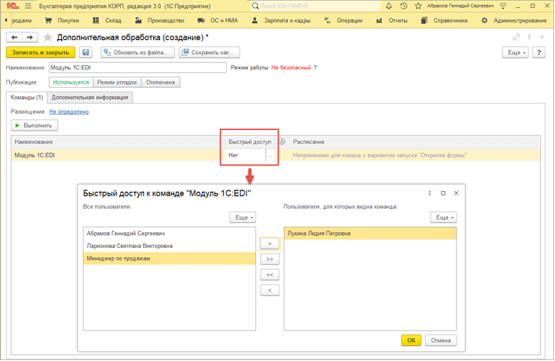
Task: Open history clock icon
Action: (404, 6)
